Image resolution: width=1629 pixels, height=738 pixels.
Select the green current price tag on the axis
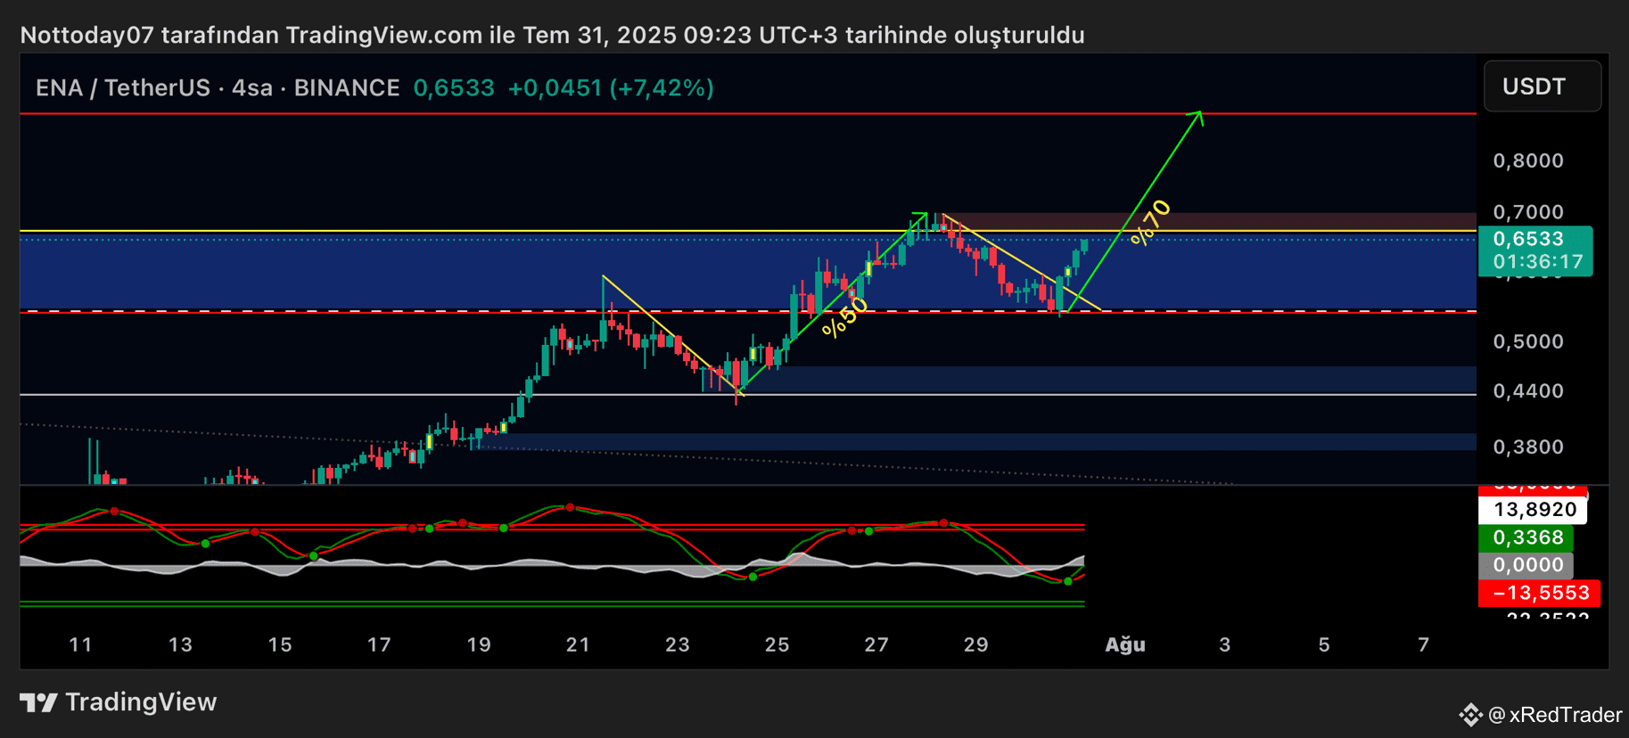point(1535,250)
